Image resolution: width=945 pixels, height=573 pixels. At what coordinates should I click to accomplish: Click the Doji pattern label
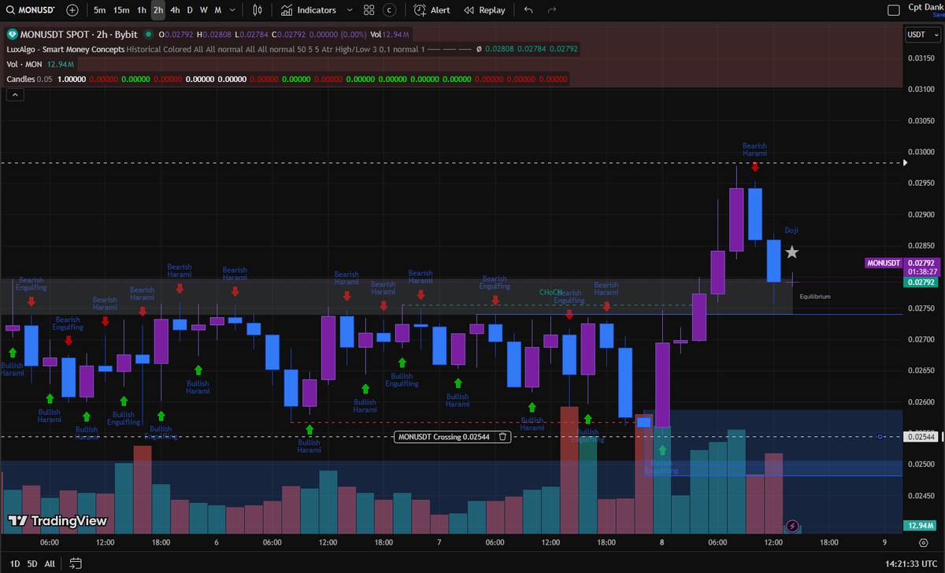click(x=792, y=231)
